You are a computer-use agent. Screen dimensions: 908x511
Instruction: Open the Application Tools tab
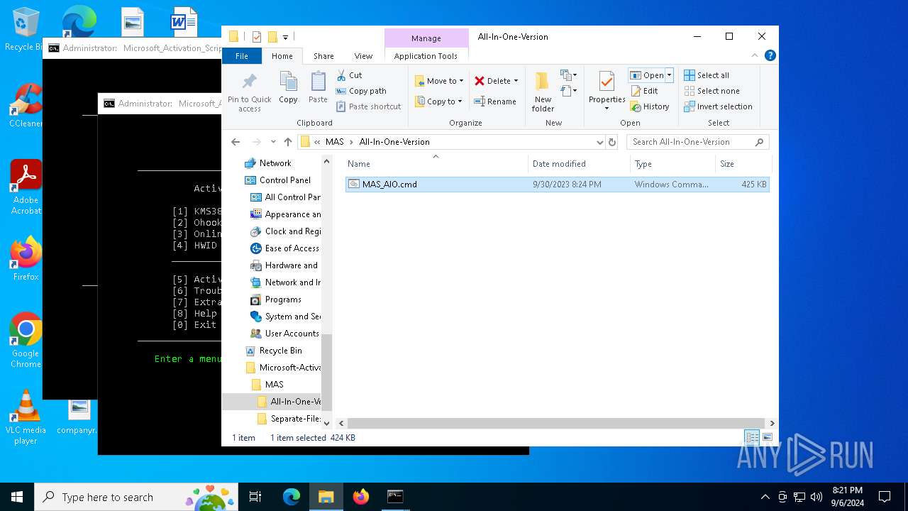(x=426, y=56)
